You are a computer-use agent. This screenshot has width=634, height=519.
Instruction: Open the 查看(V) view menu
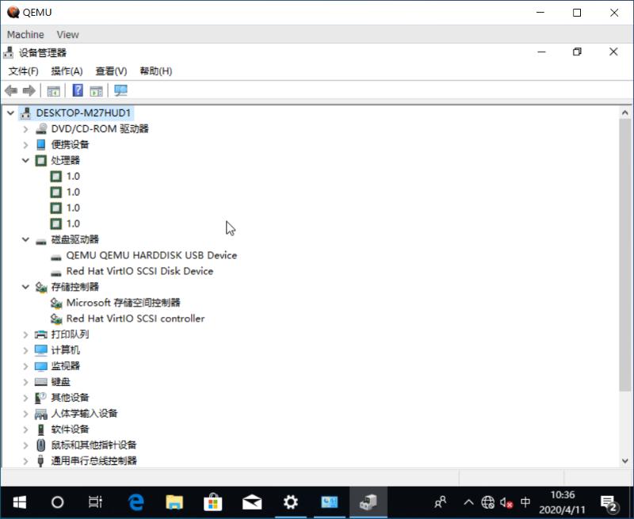(110, 71)
